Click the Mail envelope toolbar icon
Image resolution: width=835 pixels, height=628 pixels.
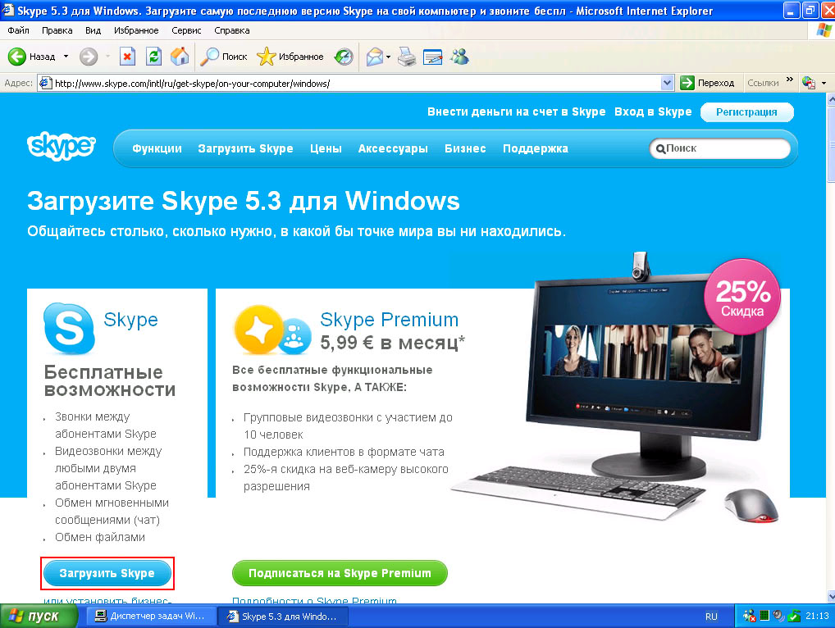coord(374,57)
